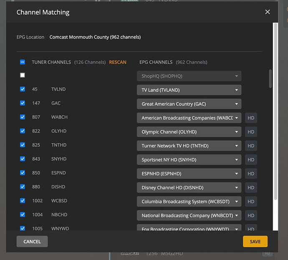Click the channel list vertical scrollbar

coord(270,78)
